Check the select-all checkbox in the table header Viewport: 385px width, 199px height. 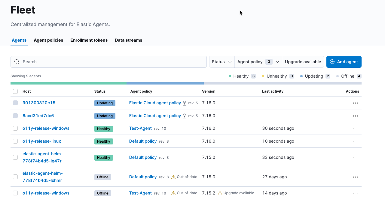coord(16,91)
